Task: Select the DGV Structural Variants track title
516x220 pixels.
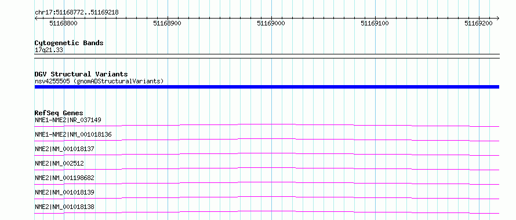Action: 81,74
